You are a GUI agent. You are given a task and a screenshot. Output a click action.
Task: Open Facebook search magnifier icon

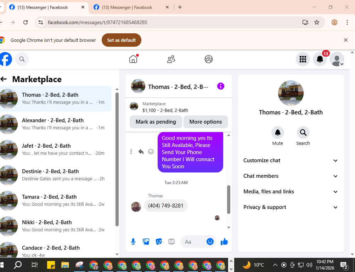point(22,59)
